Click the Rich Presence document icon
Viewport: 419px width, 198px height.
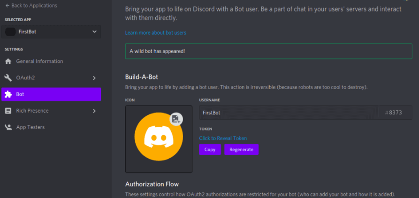point(8,111)
